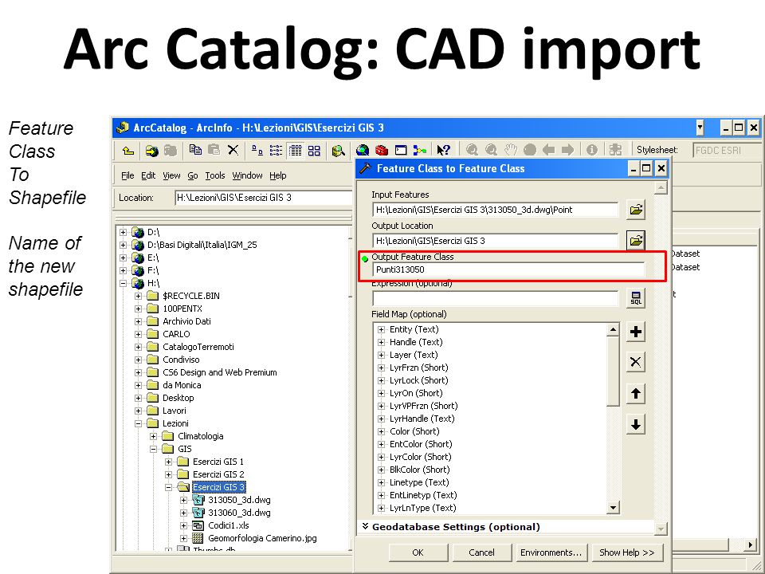Browse for Input Features folder icon

coord(636,210)
